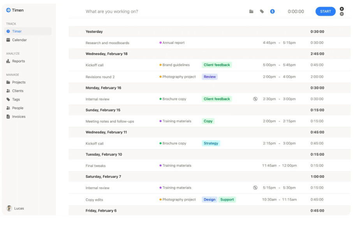Click the 0:00:00 timer display
Image resolution: width=354 pixels, height=226 pixels.
[x=296, y=12]
